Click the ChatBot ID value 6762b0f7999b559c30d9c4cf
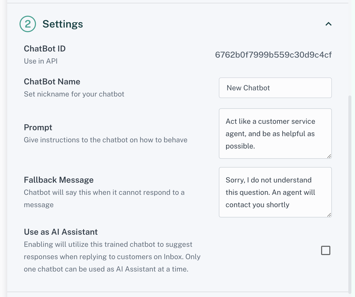The image size is (355, 297). click(x=273, y=55)
